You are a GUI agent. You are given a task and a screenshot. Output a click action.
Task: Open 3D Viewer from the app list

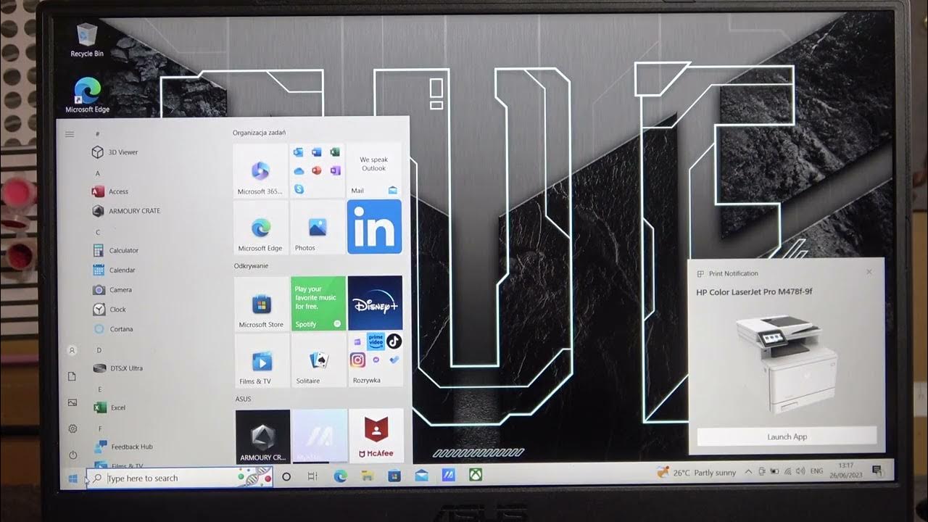tap(115, 152)
